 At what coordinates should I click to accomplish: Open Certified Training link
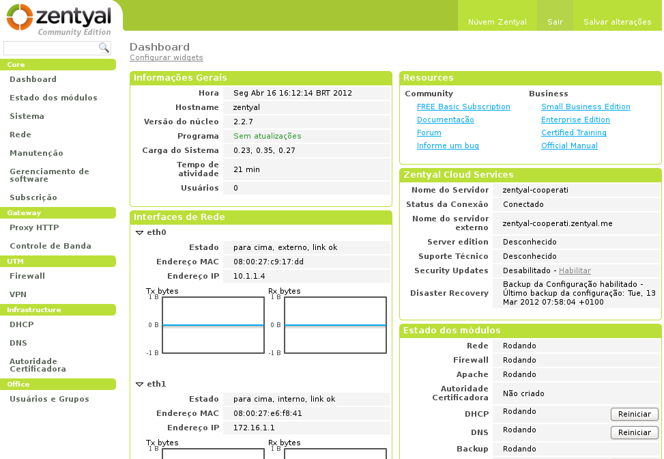[574, 133]
